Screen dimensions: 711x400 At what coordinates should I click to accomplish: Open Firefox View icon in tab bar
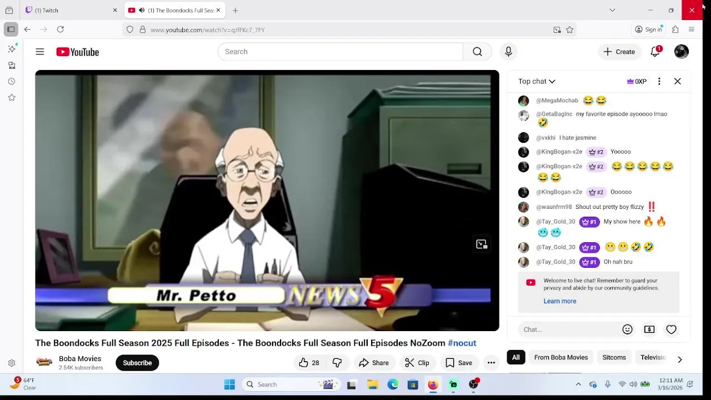[x=9, y=10]
